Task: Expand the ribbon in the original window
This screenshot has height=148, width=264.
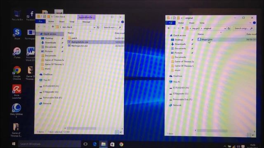Action: 250,23
